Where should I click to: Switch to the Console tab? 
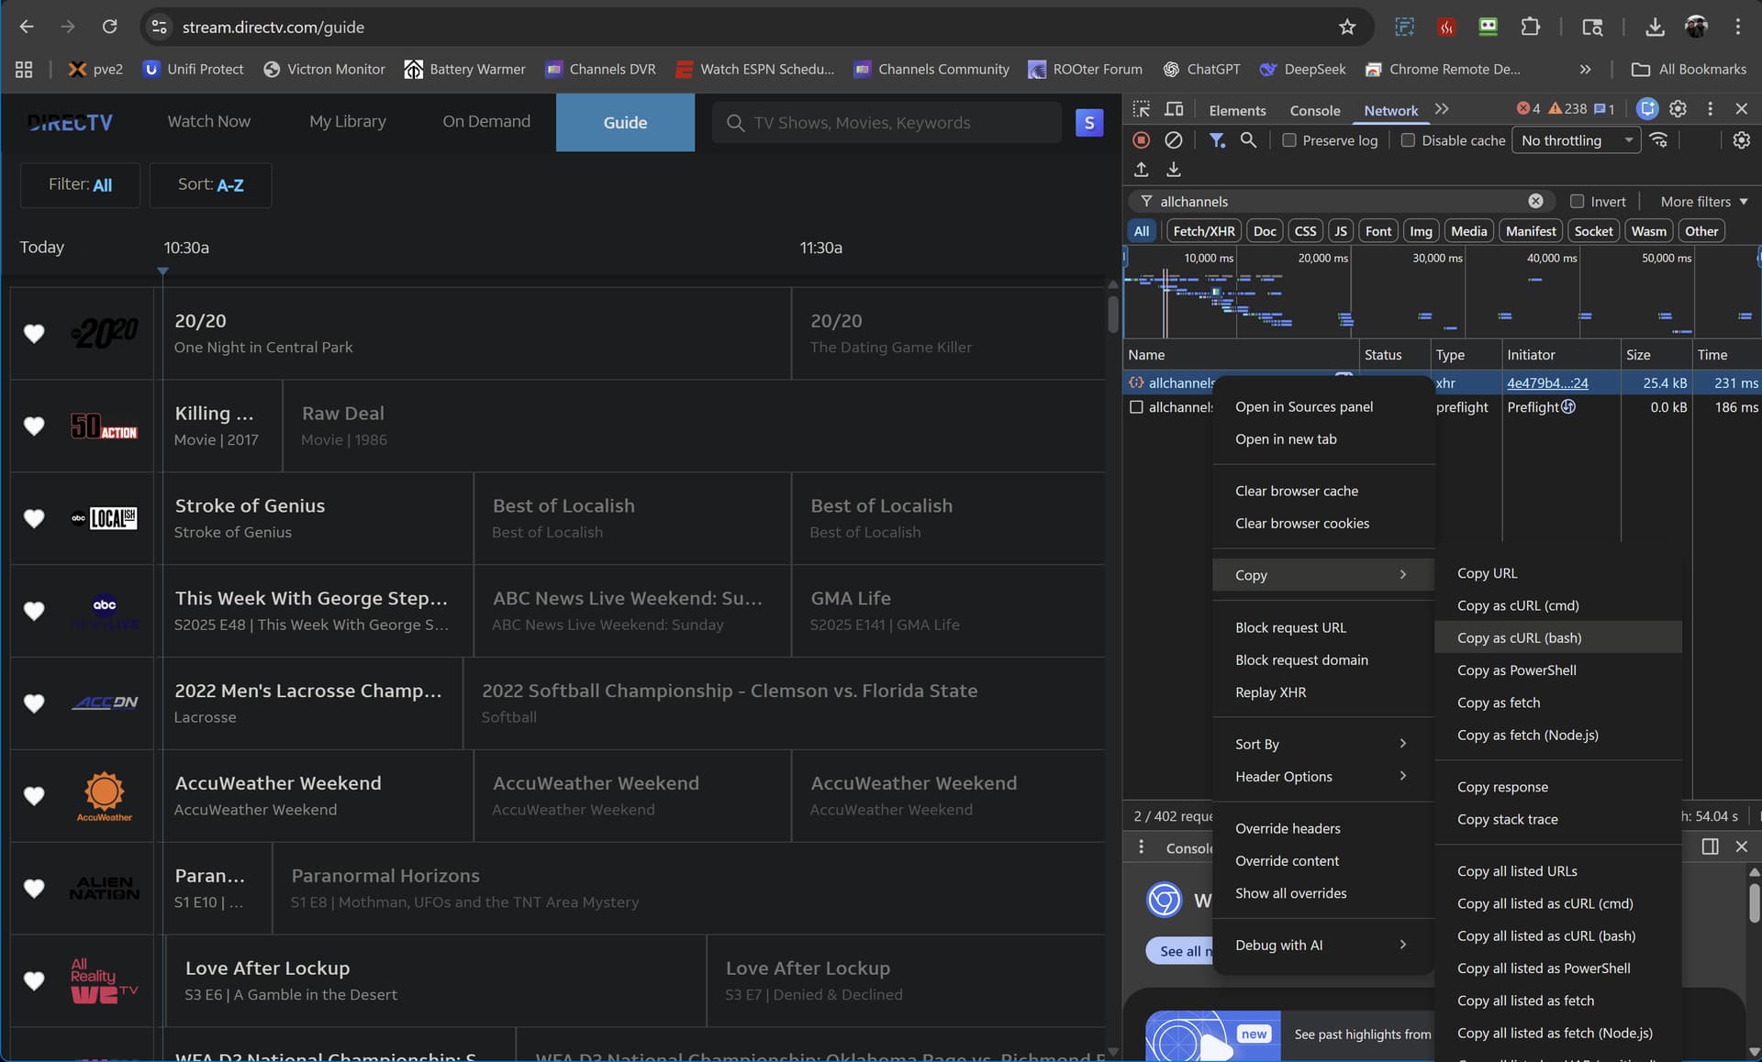click(x=1314, y=110)
